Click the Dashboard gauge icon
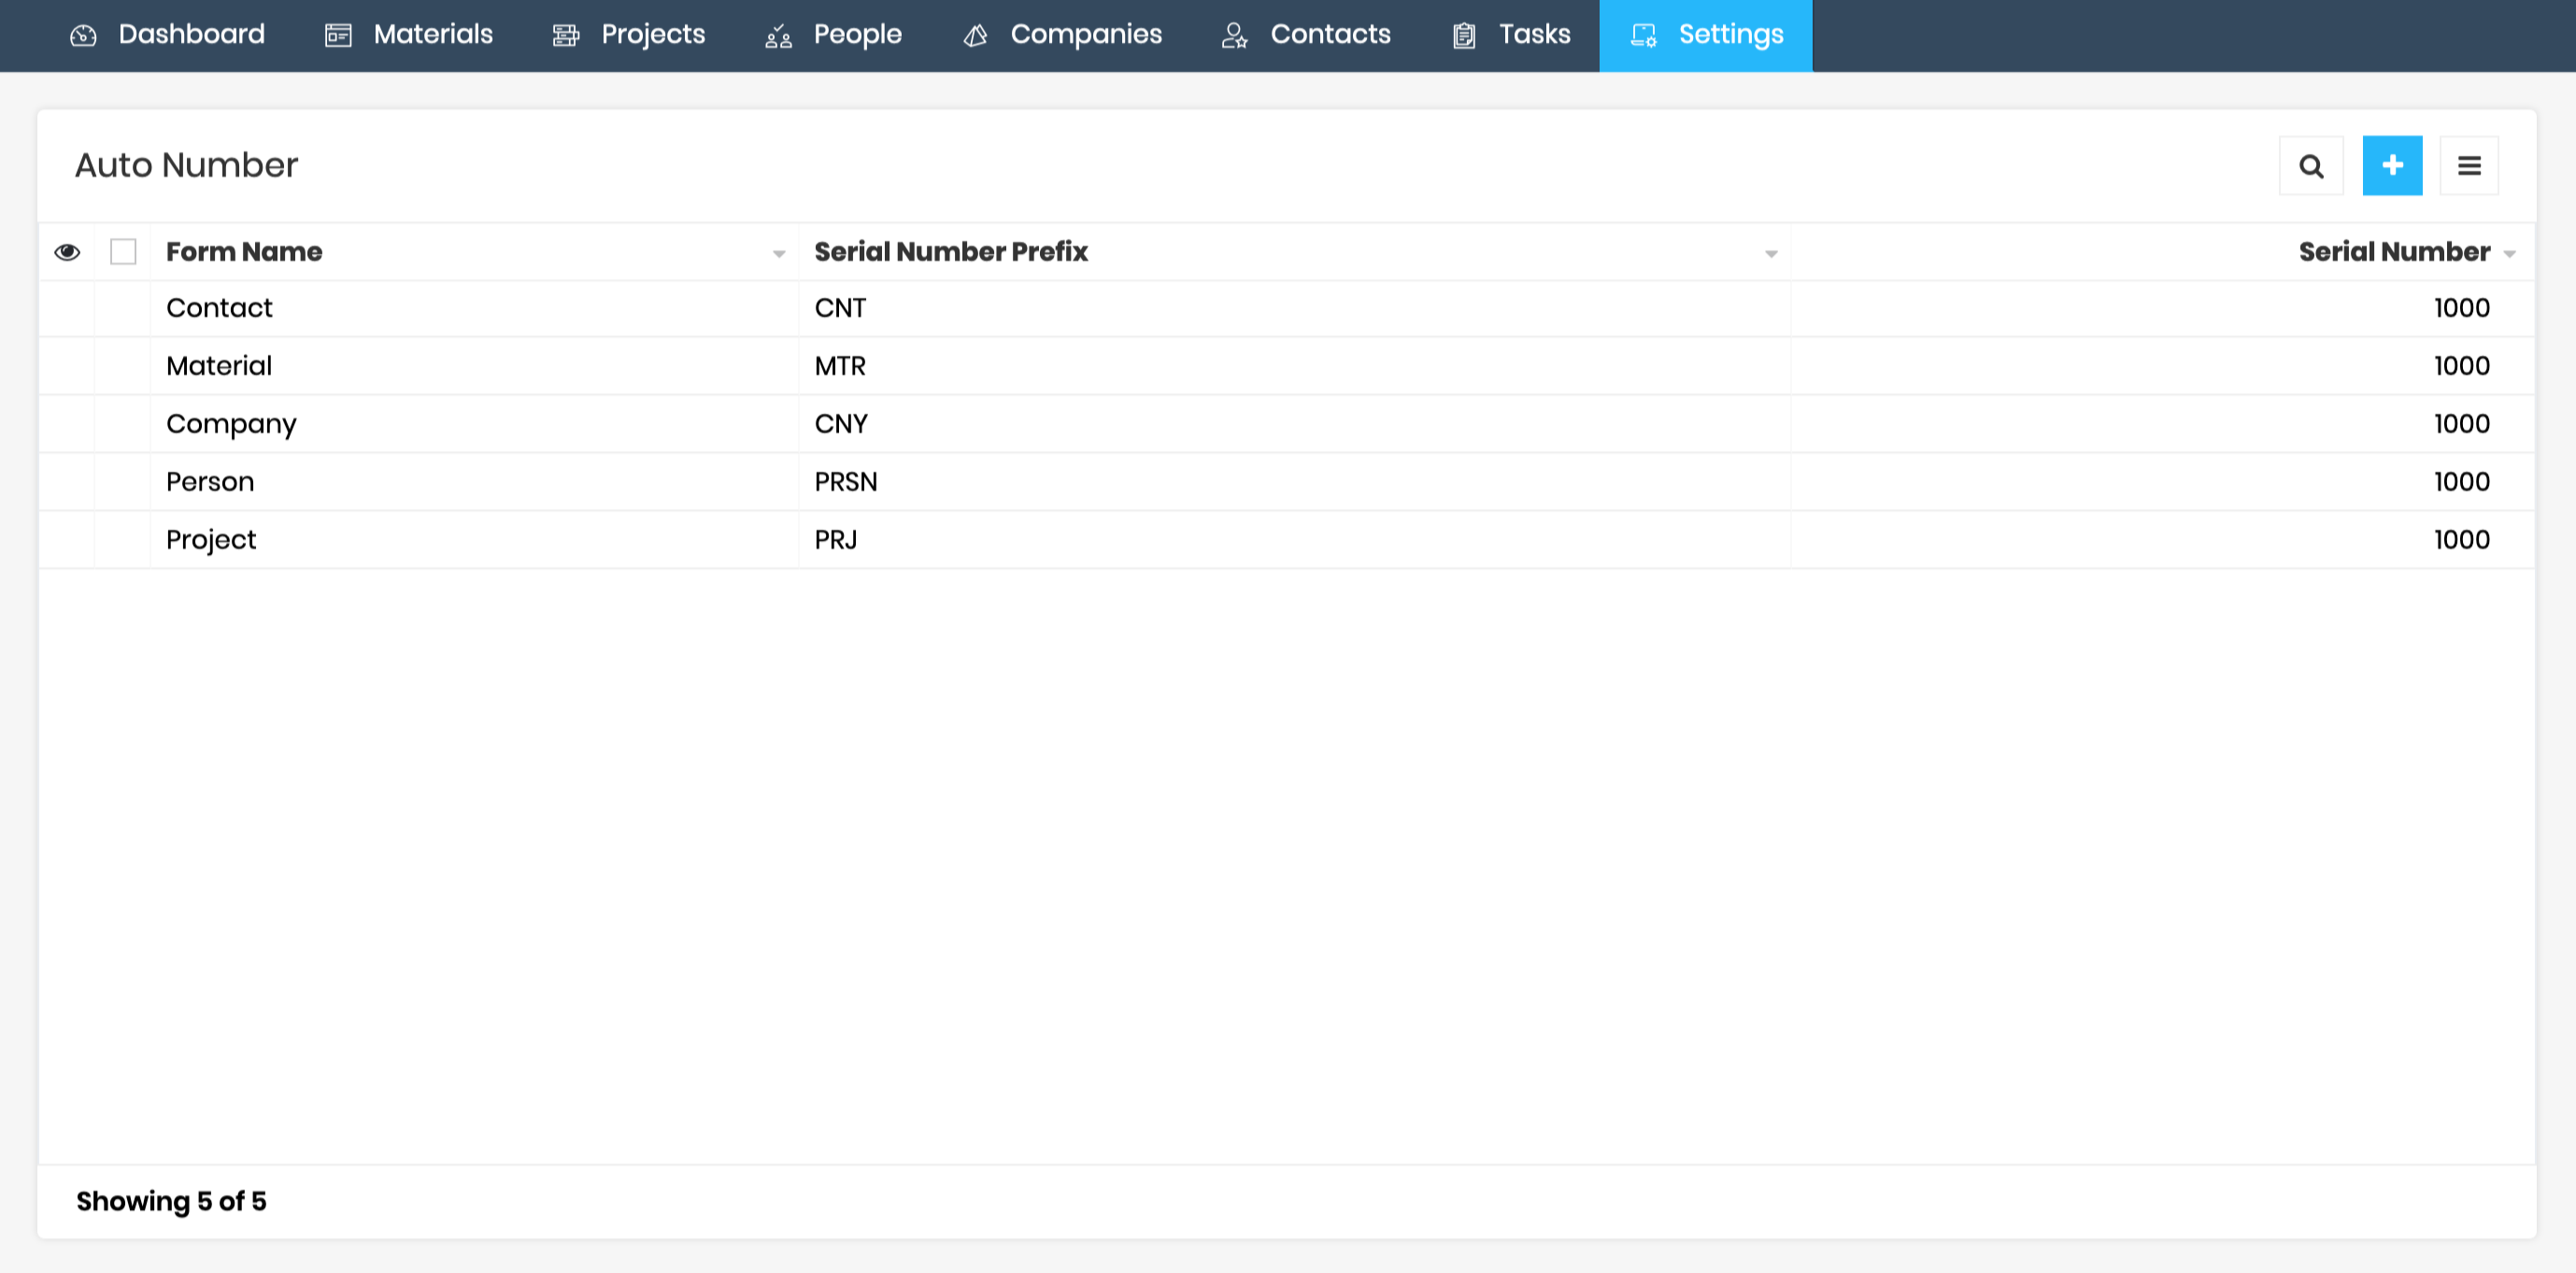This screenshot has width=2576, height=1273. pos(83,35)
